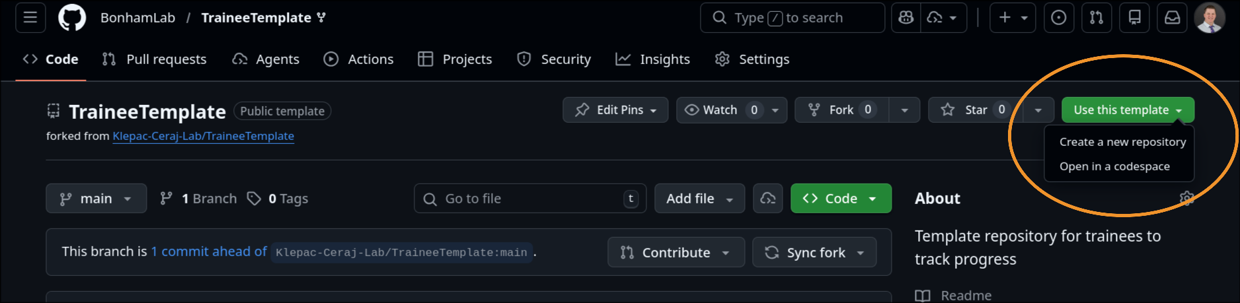Open the Copilot chat icon
The image size is (1240, 303).
(x=906, y=18)
